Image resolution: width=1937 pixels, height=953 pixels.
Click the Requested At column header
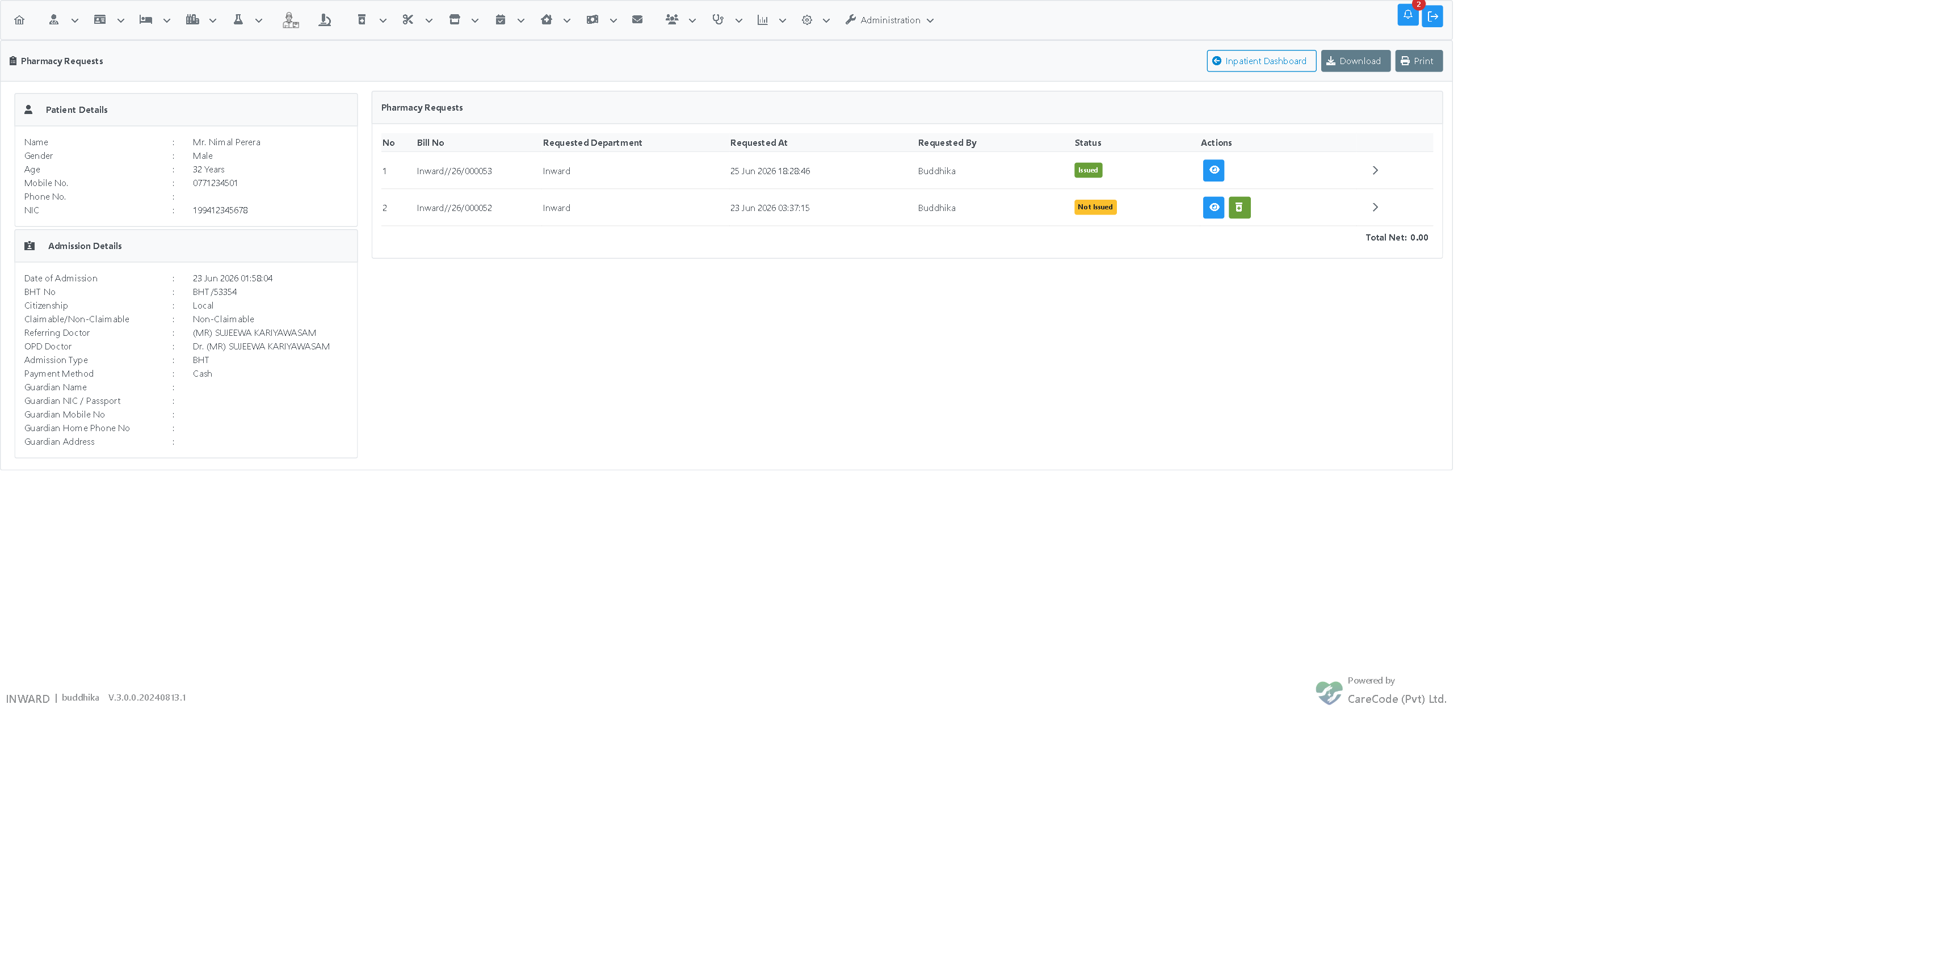(759, 143)
